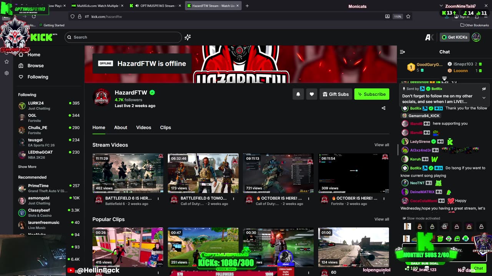Click the Kick search field
Viewport: 492px width, 276px height.
123,37
